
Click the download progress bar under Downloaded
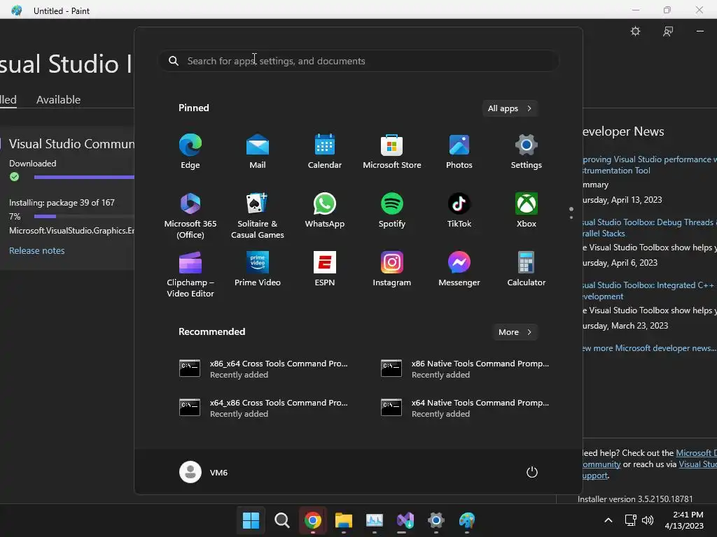(x=84, y=177)
